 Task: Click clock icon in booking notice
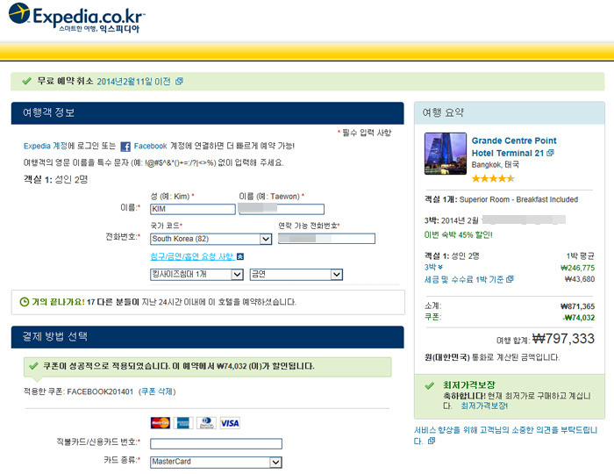click(25, 302)
